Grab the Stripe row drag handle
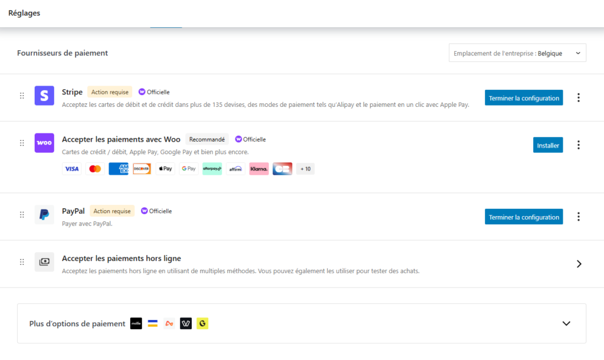Screen dimensions: 604x360 coord(22,96)
